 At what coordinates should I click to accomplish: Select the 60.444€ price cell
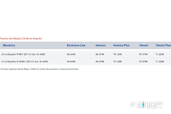click(71, 54)
